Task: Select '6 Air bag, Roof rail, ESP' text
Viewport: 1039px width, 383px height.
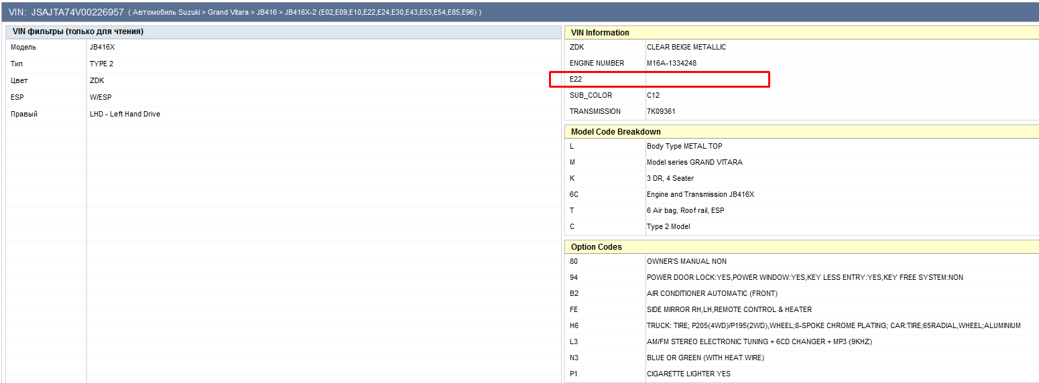Action: coord(685,211)
